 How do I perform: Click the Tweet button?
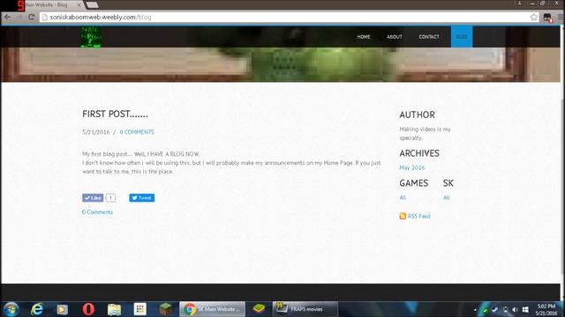[x=142, y=197]
